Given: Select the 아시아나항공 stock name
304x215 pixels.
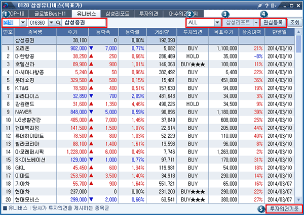Looking at the screenshot, I should (29, 72).
